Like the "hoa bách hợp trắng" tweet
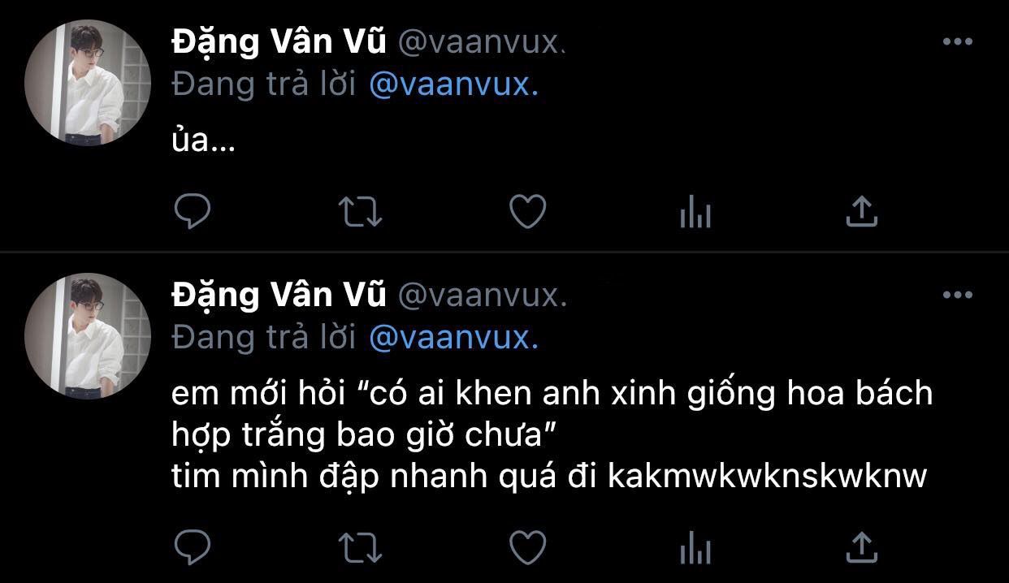Image resolution: width=1009 pixels, height=583 pixels. pyautogui.click(x=527, y=546)
